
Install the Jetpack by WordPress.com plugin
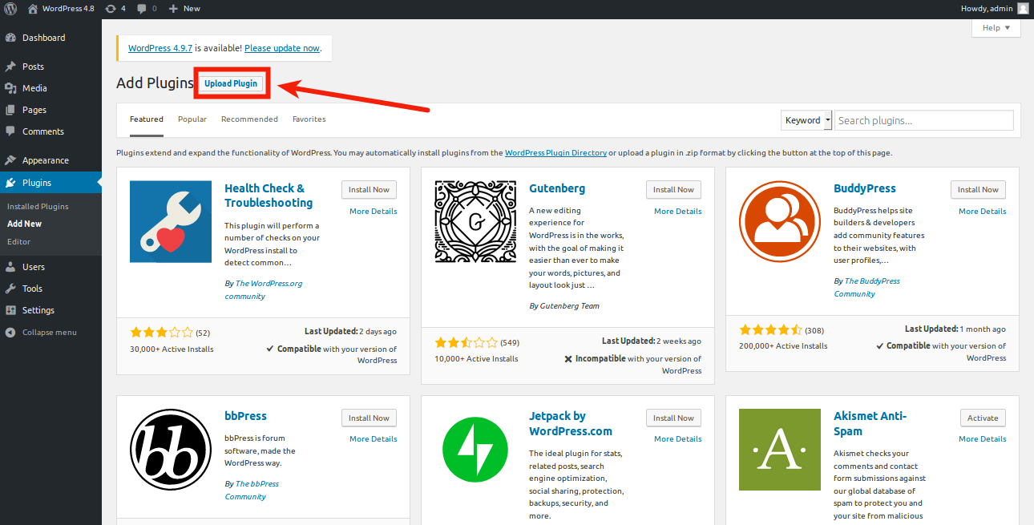point(674,418)
